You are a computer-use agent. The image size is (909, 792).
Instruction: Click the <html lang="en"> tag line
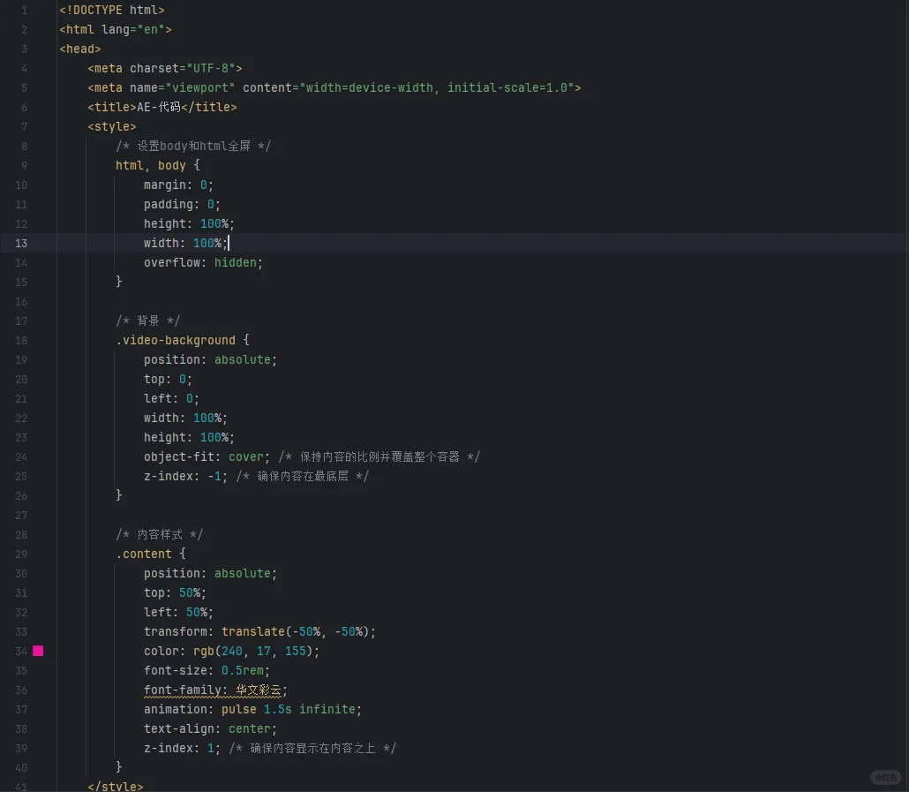[x=116, y=29]
